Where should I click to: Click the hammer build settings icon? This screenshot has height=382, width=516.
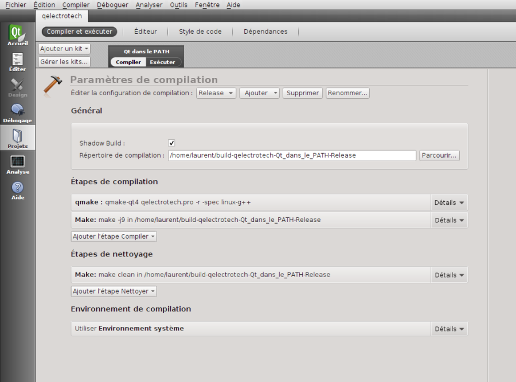pos(53,85)
